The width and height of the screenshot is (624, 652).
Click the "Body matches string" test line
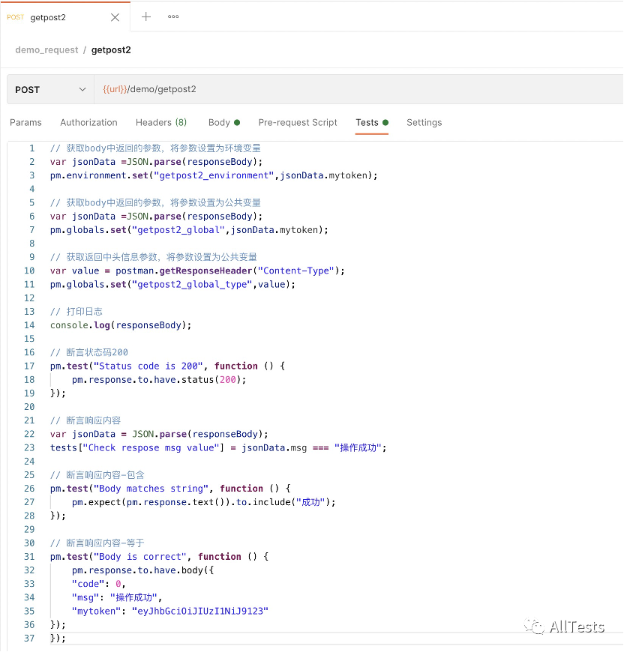point(170,489)
